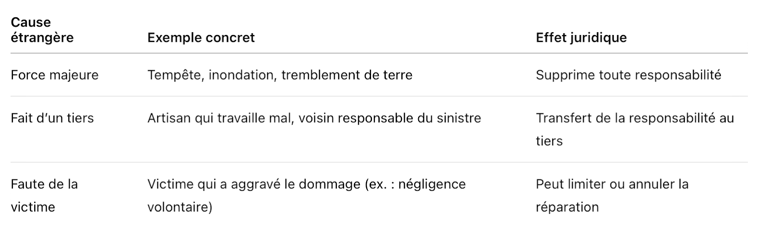Click the "Supprime toute responsabilité" cell

coord(628,75)
